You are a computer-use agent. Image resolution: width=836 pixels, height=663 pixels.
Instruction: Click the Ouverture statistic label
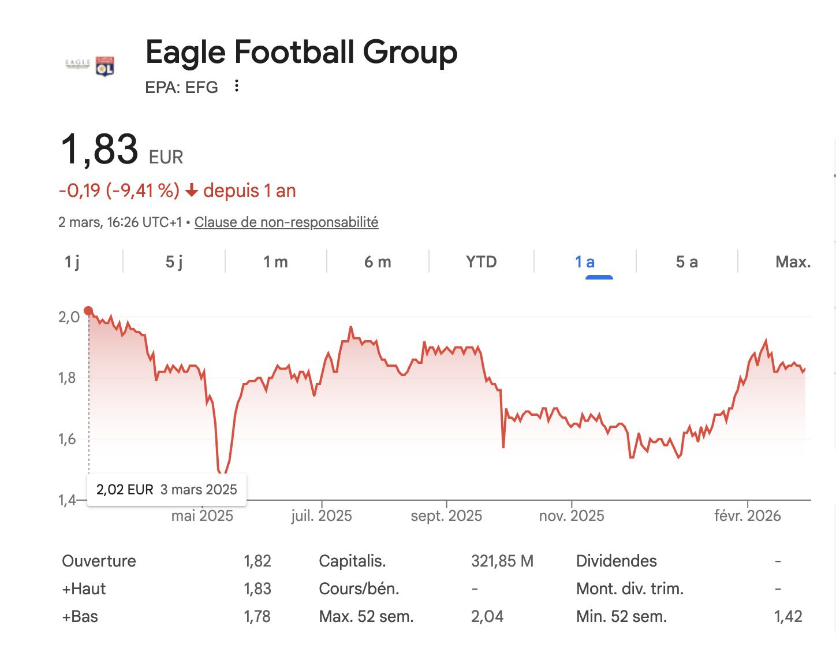[x=99, y=561]
